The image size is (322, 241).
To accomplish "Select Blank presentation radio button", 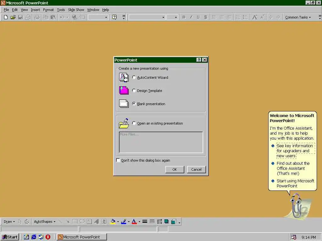I will [x=134, y=104].
